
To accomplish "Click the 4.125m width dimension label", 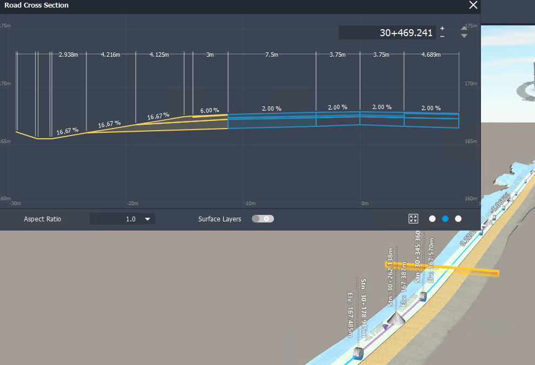I will (x=159, y=55).
